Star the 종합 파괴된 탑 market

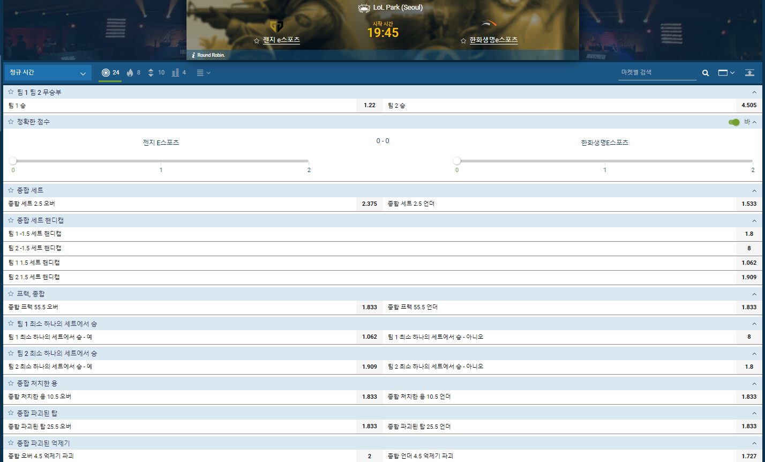11,413
